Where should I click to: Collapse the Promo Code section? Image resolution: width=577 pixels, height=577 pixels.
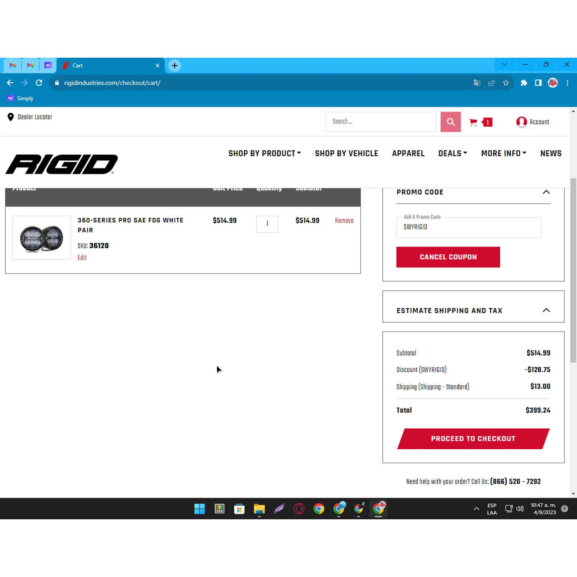(x=546, y=192)
